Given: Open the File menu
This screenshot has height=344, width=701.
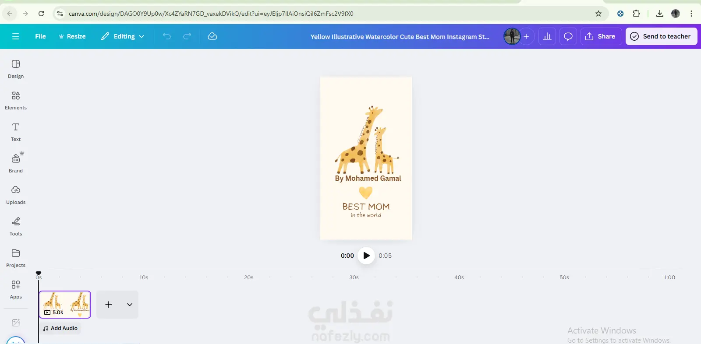Looking at the screenshot, I should coord(40,36).
